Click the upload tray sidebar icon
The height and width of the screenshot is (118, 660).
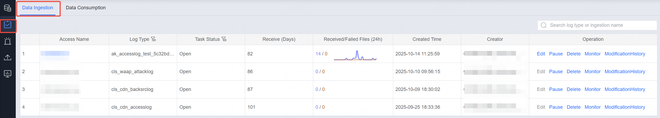point(7,57)
